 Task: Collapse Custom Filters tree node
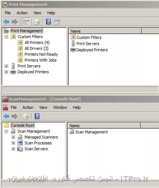click(x=6, y=37)
